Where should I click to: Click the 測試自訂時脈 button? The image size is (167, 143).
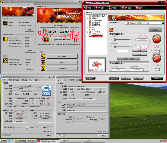point(128,59)
